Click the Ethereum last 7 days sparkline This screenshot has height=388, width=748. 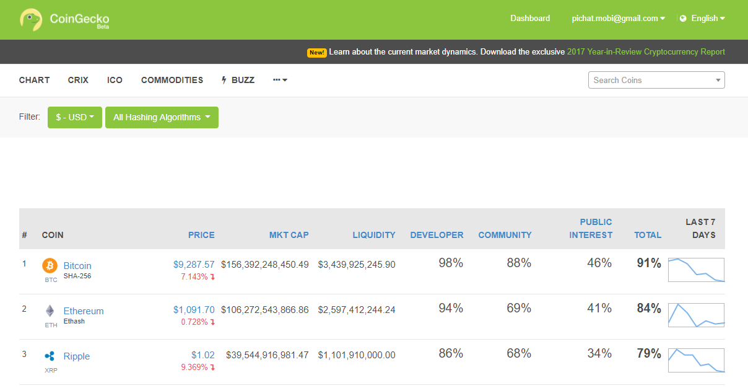(696, 315)
